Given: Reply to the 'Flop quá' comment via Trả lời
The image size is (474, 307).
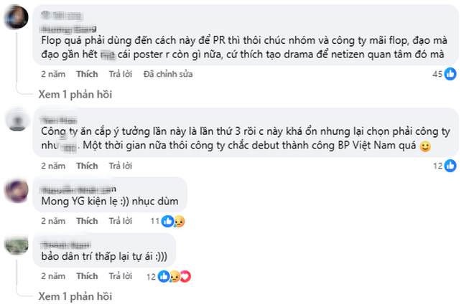Looking at the screenshot, I should 121,74.
